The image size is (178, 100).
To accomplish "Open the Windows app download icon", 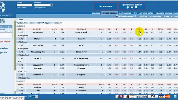I will [x=136, y=7].
